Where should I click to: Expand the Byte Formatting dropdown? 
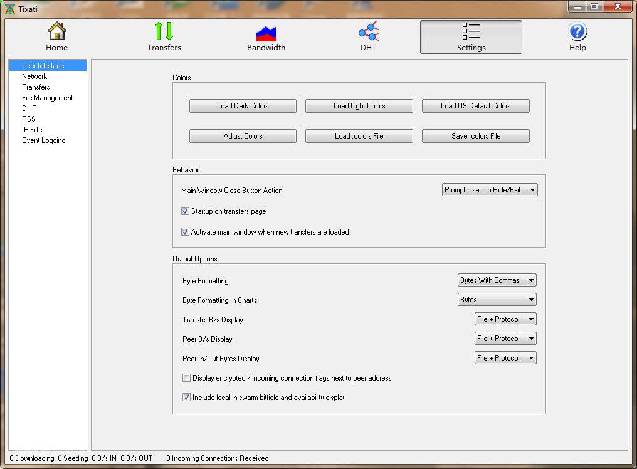(497, 280)
